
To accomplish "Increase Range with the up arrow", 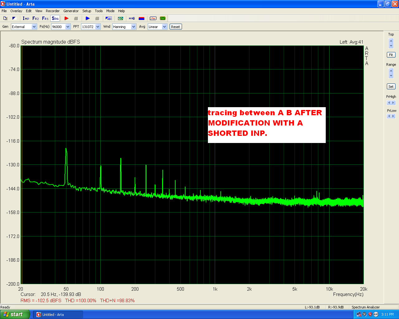I will tap(391, 71).
